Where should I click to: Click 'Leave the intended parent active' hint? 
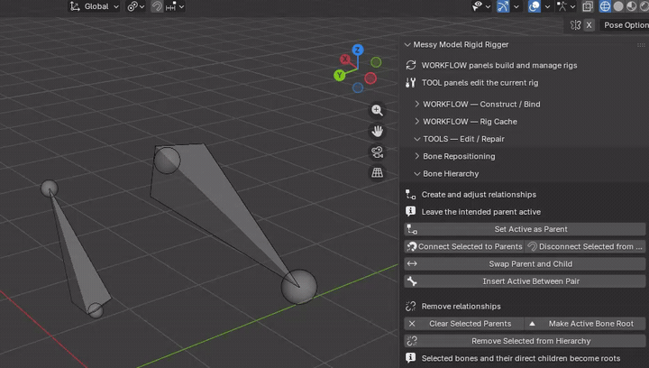pos(481,212)
